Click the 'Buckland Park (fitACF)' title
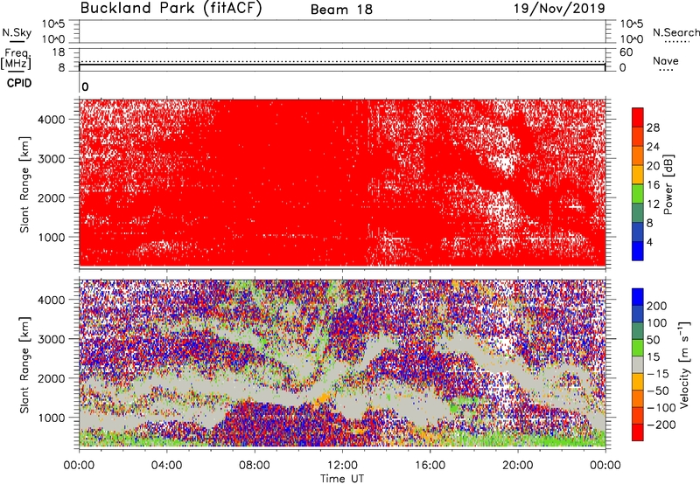 [171, 9]
